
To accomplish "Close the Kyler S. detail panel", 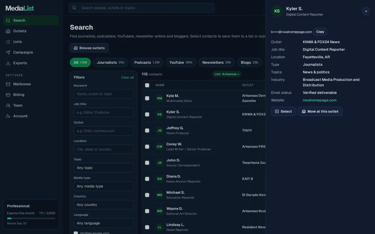I will pyautogui.click(x=366, y=11).
